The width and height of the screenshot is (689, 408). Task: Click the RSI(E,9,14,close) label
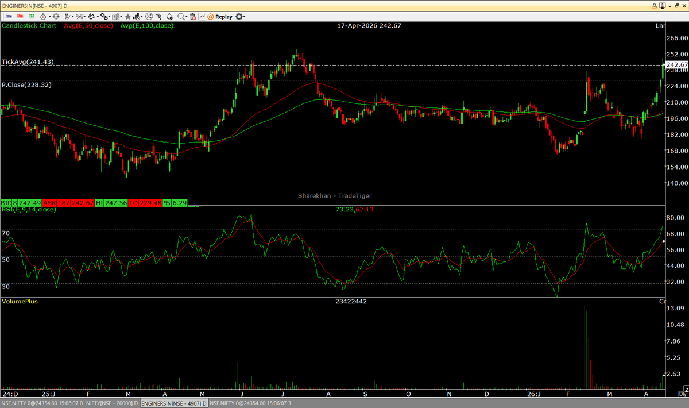[x=29, y=209]
